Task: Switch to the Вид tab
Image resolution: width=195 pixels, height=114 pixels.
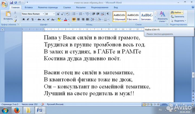Action: [116, 8]
